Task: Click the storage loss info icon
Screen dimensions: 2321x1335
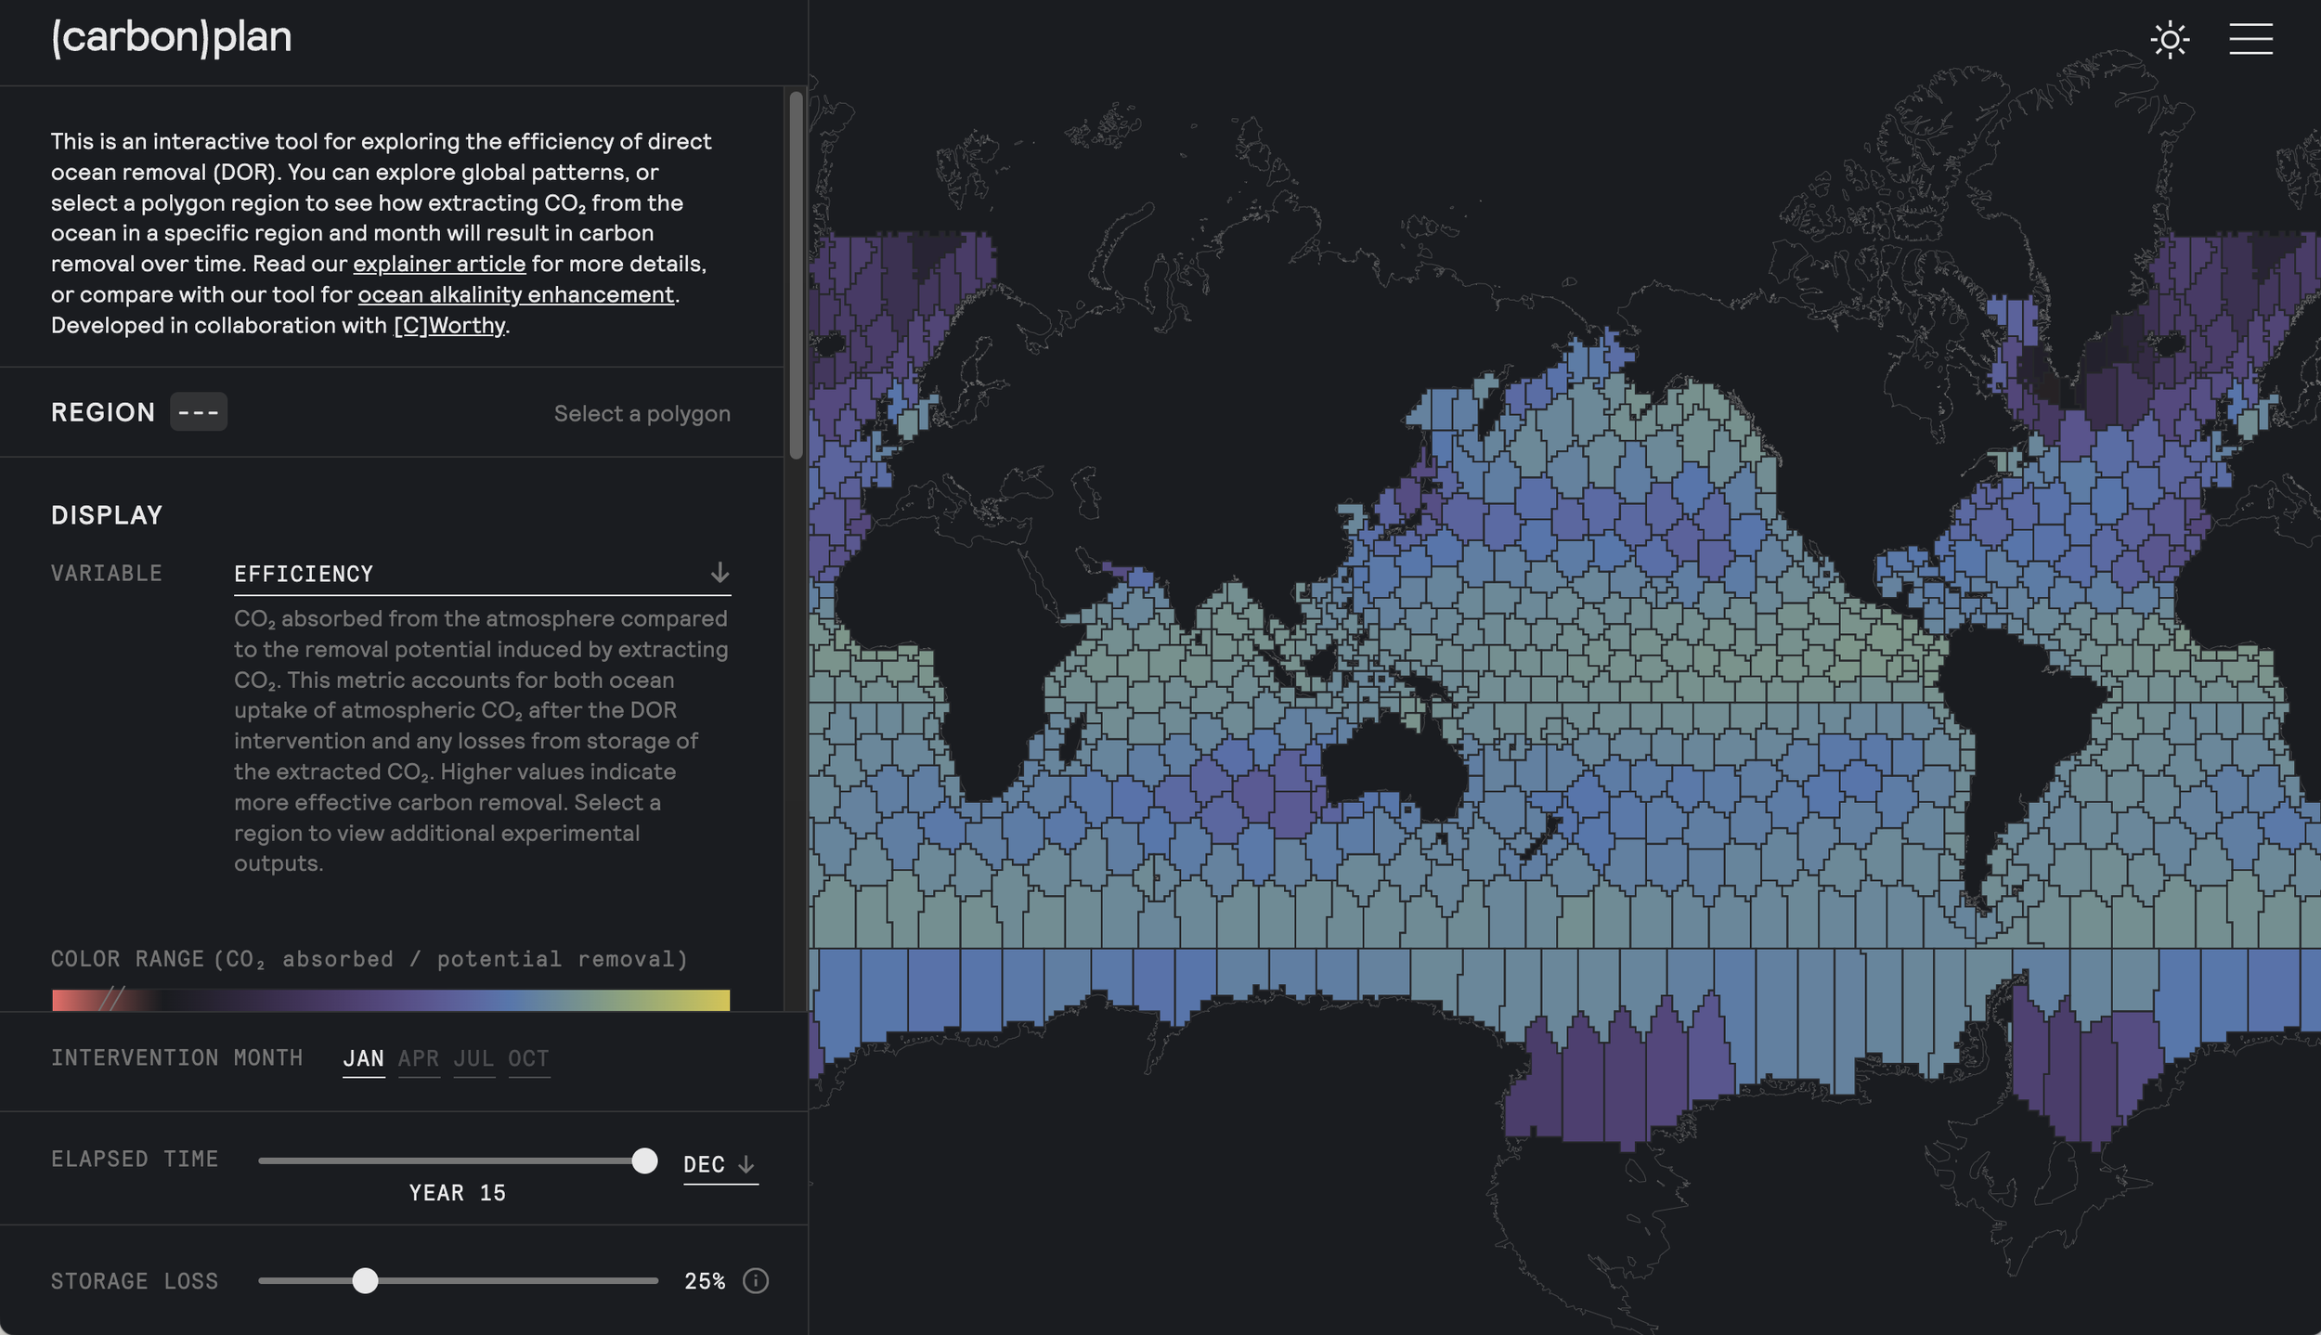Action: click(x=756, y=1281)
